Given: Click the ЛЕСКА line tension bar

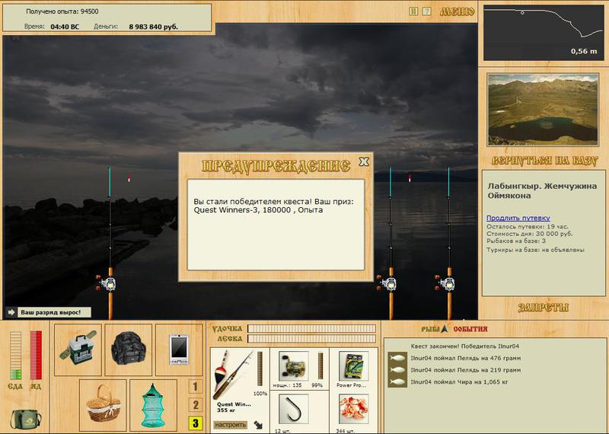Looking at the screenshot, I should pos(311,339).
